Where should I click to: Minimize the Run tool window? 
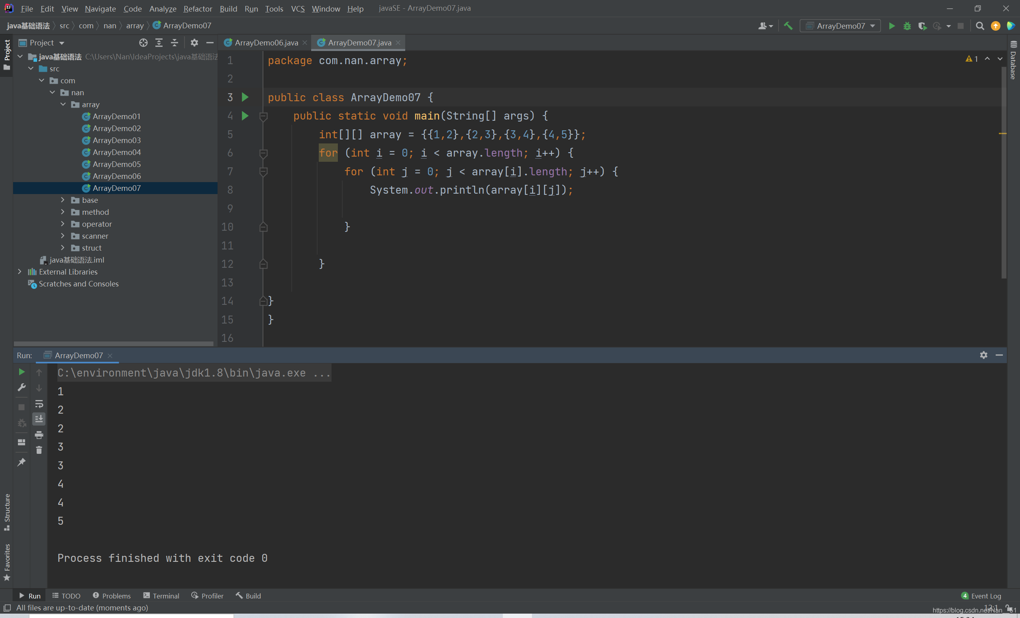point(999,355)
